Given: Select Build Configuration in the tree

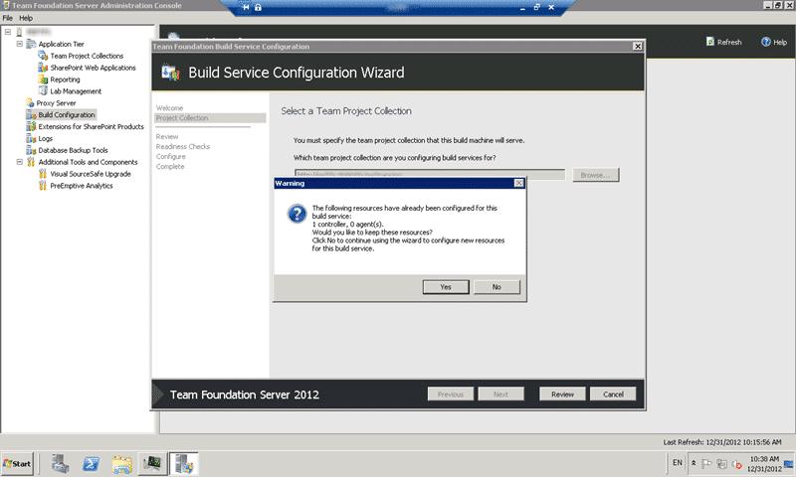Looking at the screenshot, I should point(67,115).
